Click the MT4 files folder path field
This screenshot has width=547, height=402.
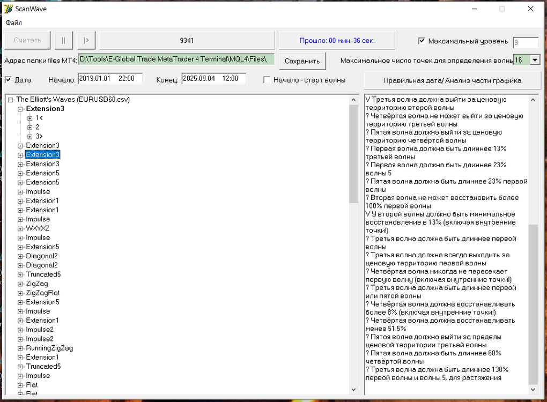pos(176,59)
